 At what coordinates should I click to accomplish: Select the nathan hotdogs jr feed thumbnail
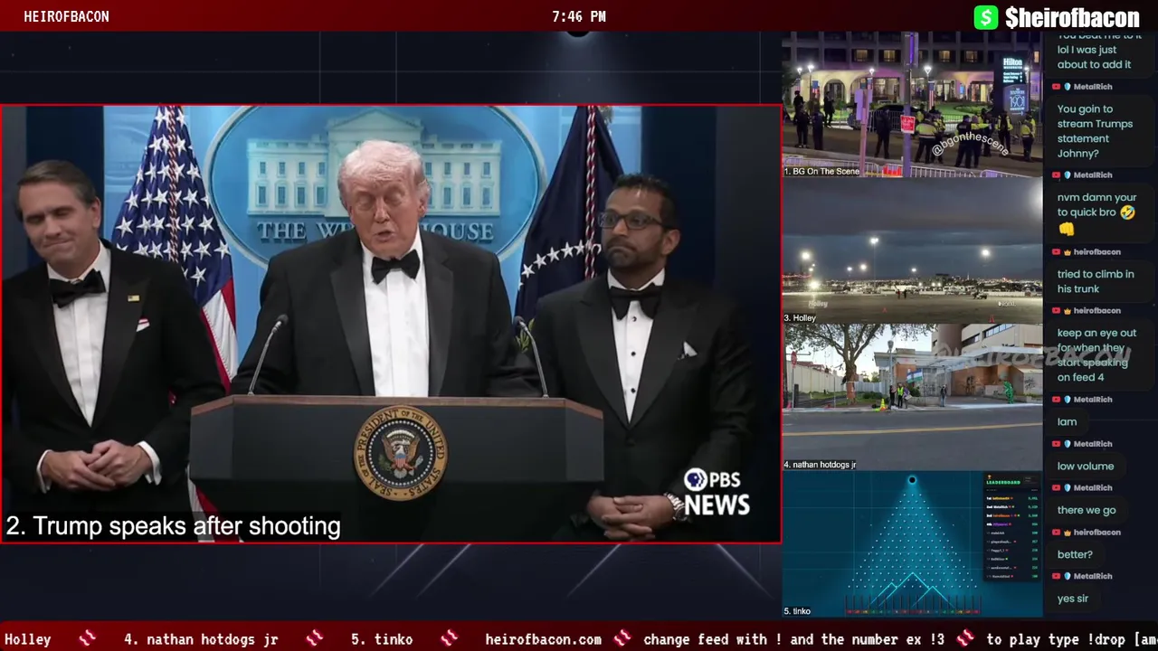[x=912, y=397]
